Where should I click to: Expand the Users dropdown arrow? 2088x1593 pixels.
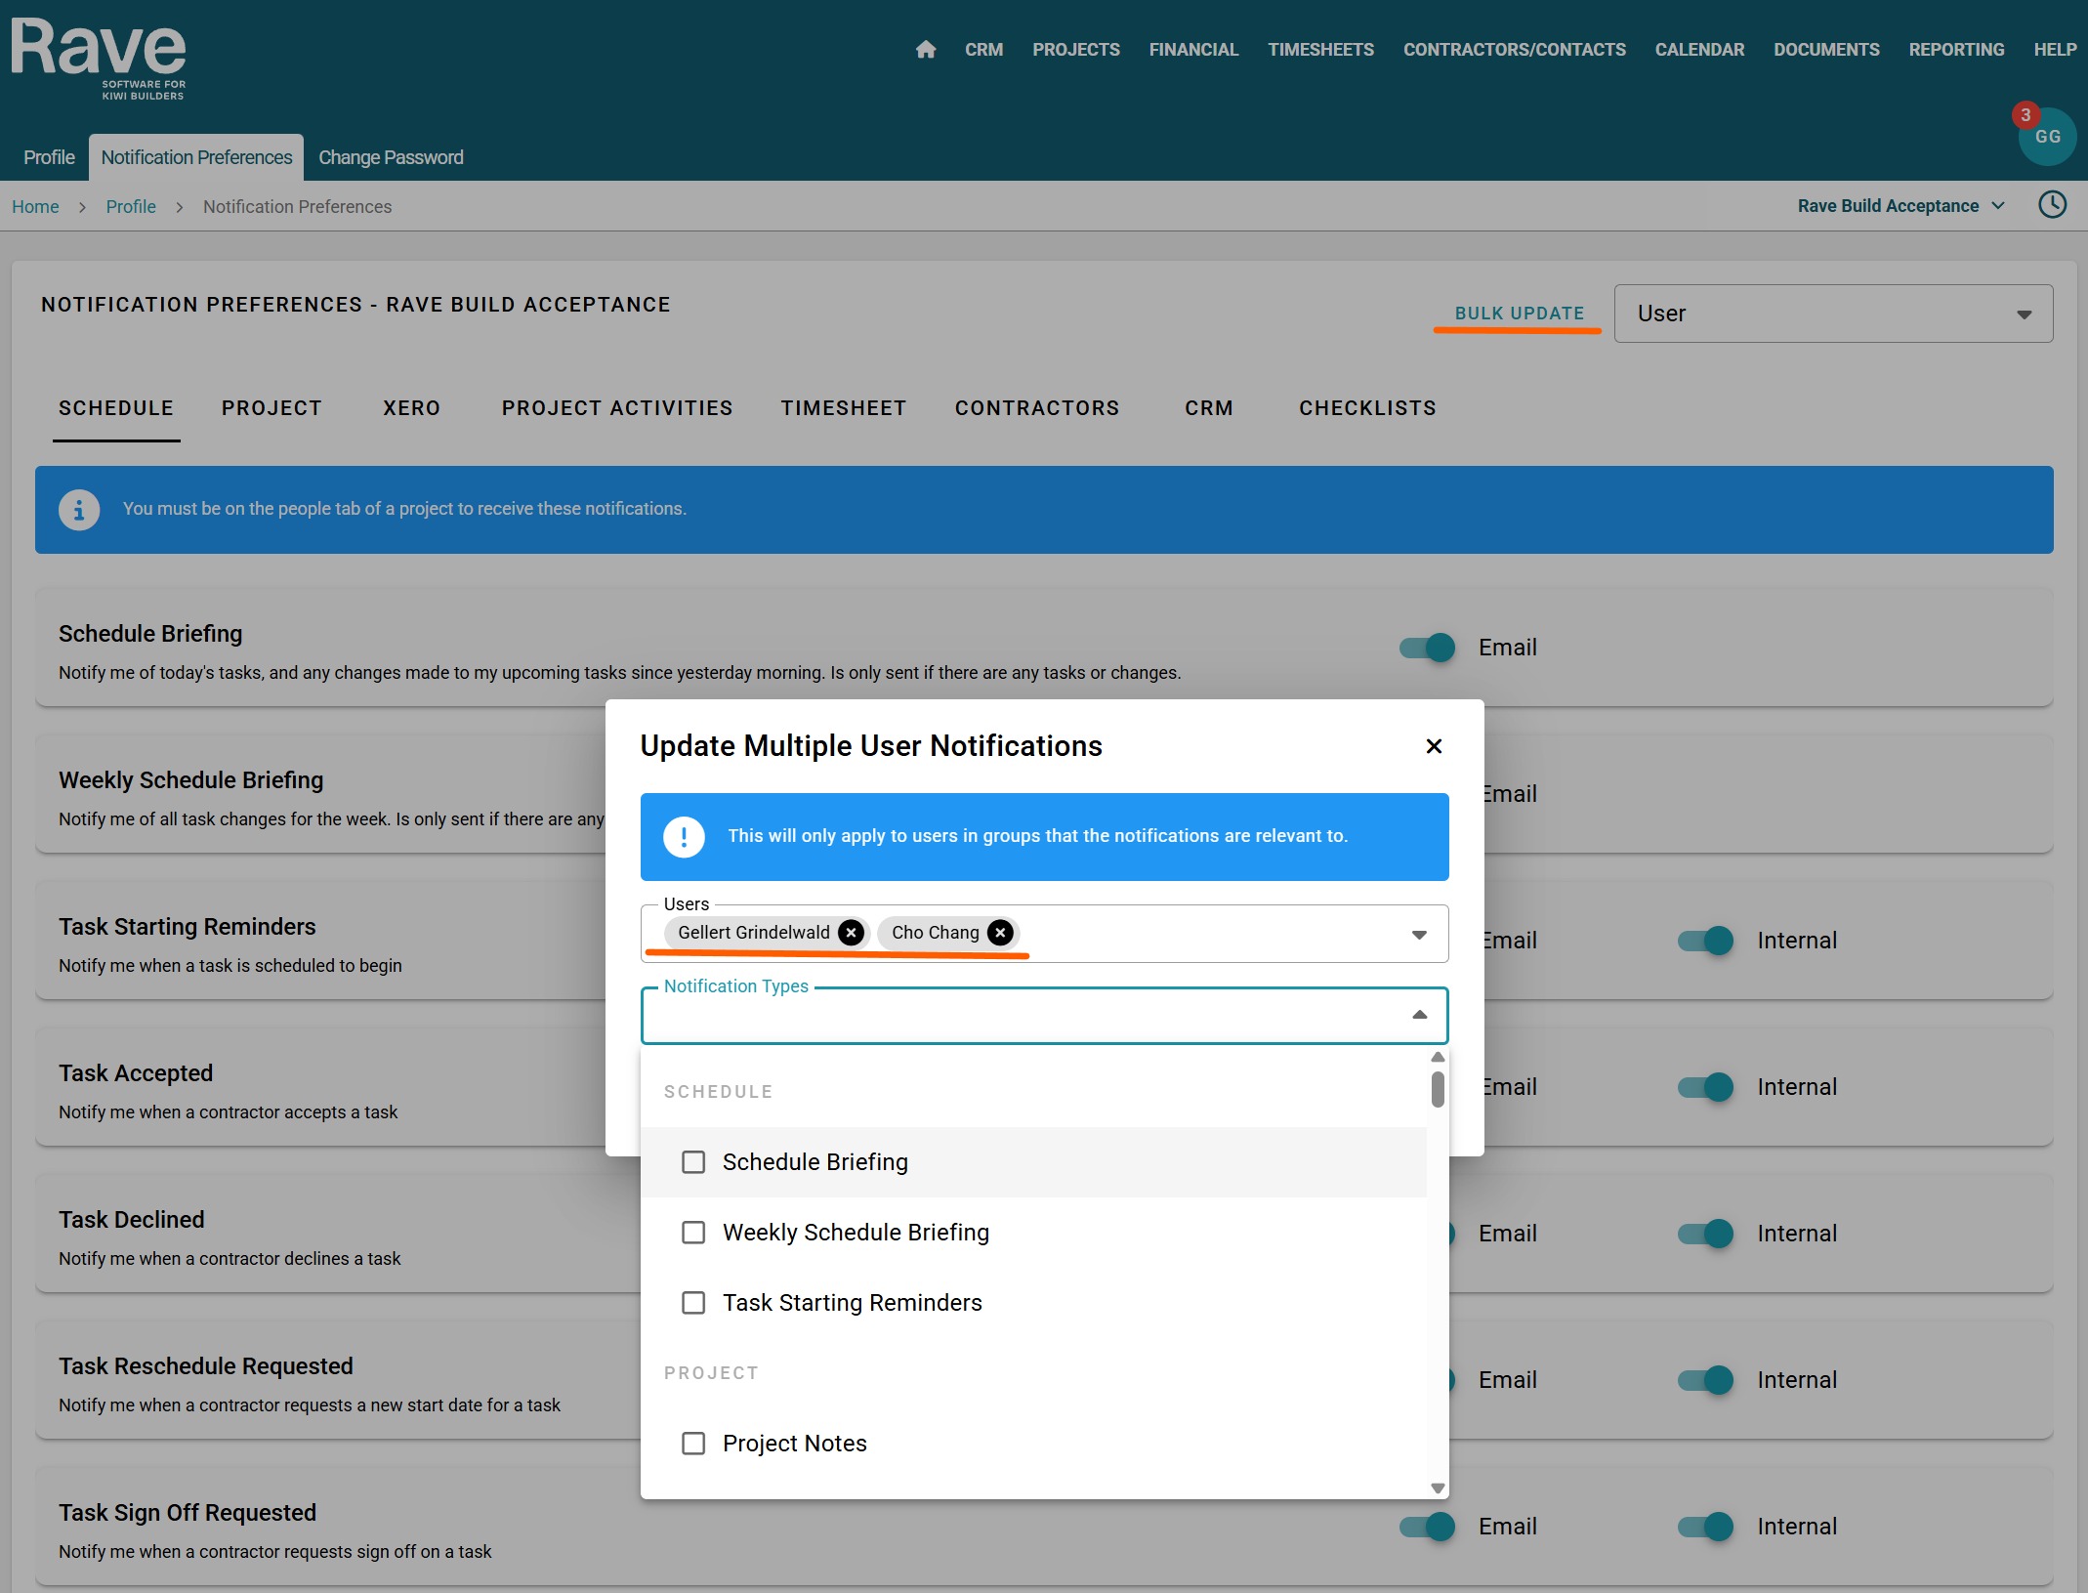pyautogui.click(x=1419, y=935)
